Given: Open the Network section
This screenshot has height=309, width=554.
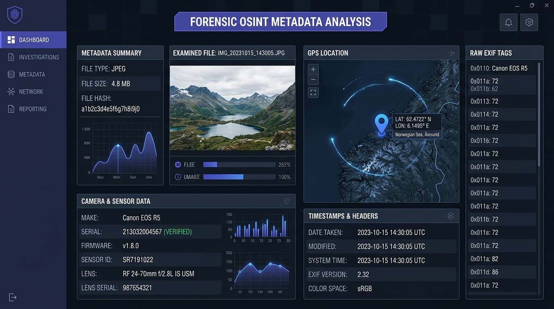Looking at the screenshot, I should click(x=33, y=92).
